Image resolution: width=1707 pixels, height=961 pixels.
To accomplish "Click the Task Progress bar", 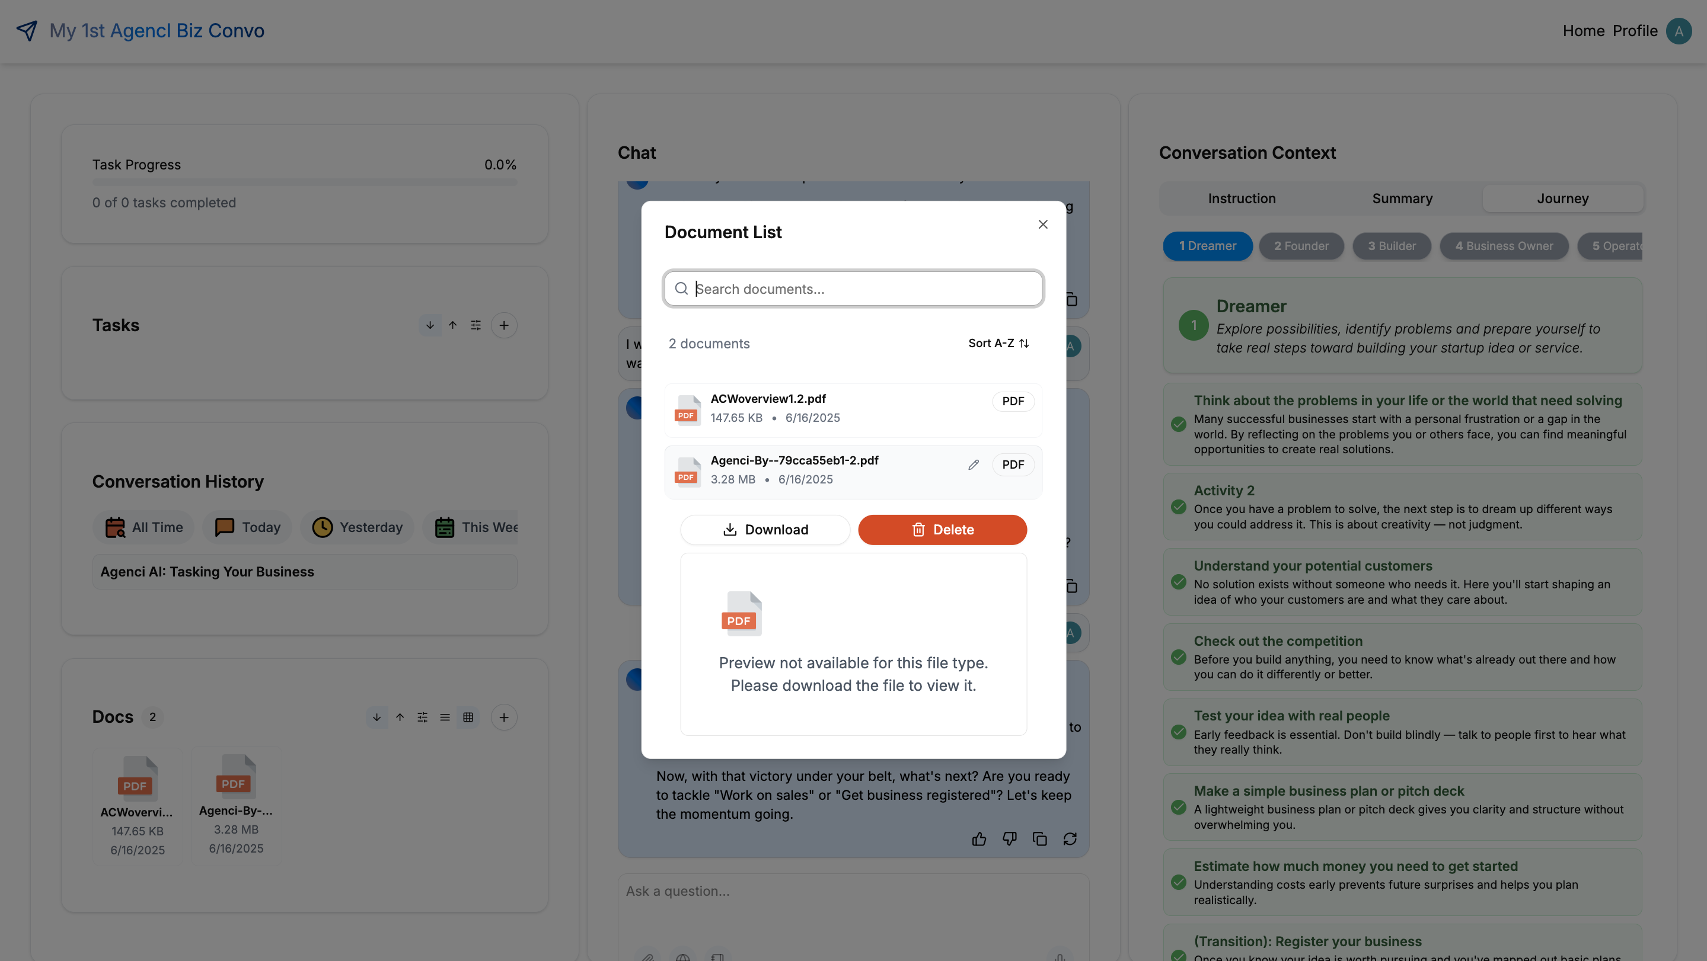I will coord(305,182).
